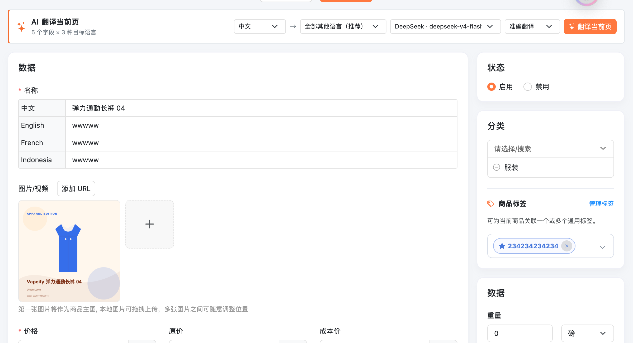Screen dimensions: 633x343
Task: Open the 管理标签 link
Action: click(601, 204)
